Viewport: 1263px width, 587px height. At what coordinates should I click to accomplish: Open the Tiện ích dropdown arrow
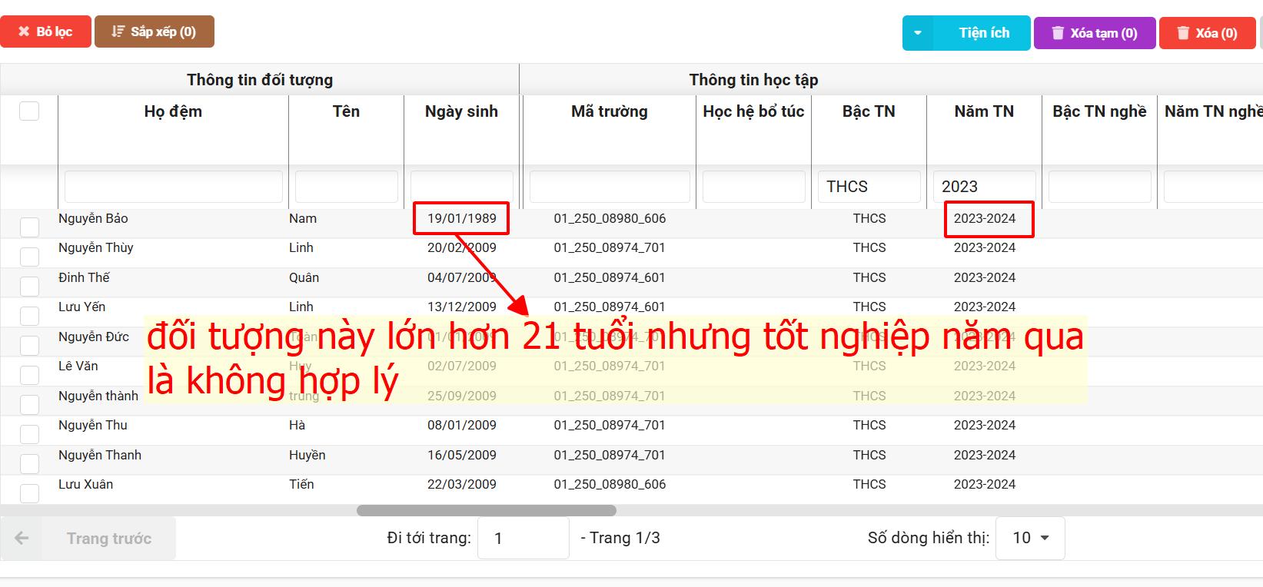pyautogui.click(x=917, y=33)
